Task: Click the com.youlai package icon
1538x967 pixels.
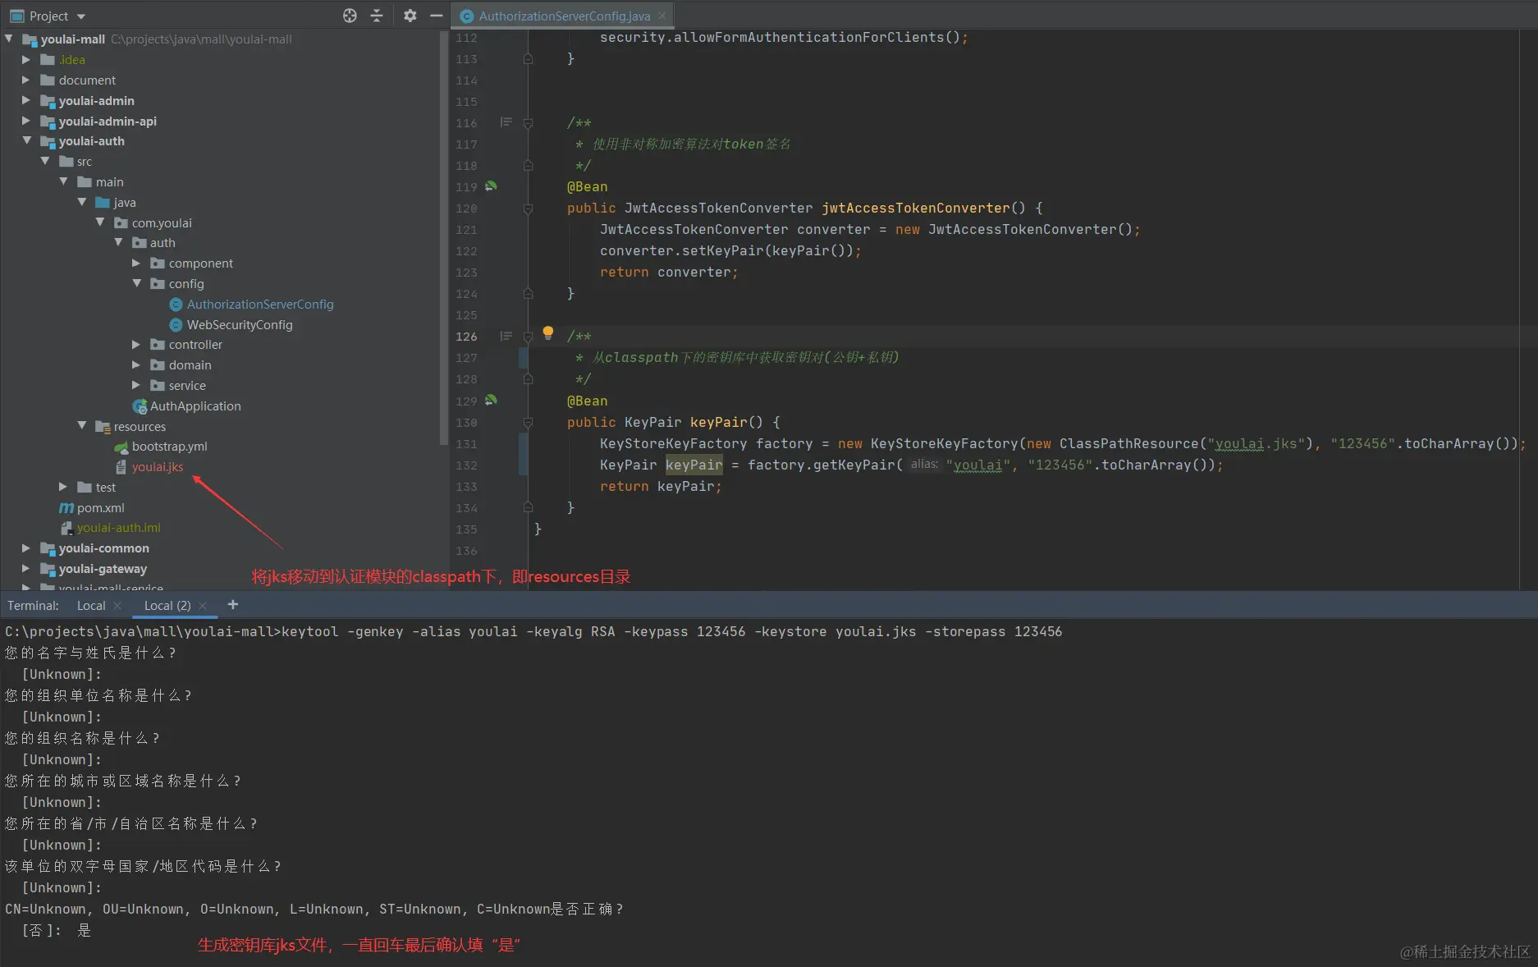Action: [121, 223]
